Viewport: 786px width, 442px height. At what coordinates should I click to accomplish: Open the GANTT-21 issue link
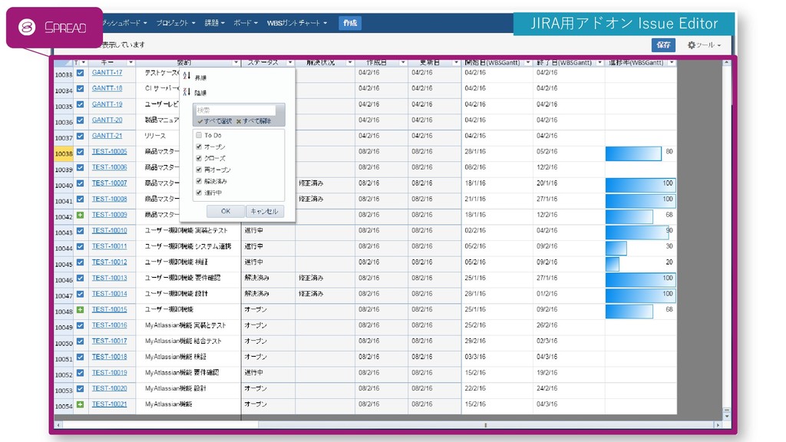click(x=107, y=136)
